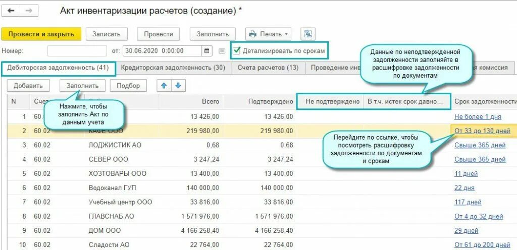
Task: Switch to Кредиторская задолженность (30) tab
Action: click(173, 68)
